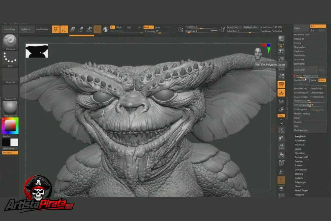
Task: Open the ArrayMesh subpalette
Action: (300, 136)
